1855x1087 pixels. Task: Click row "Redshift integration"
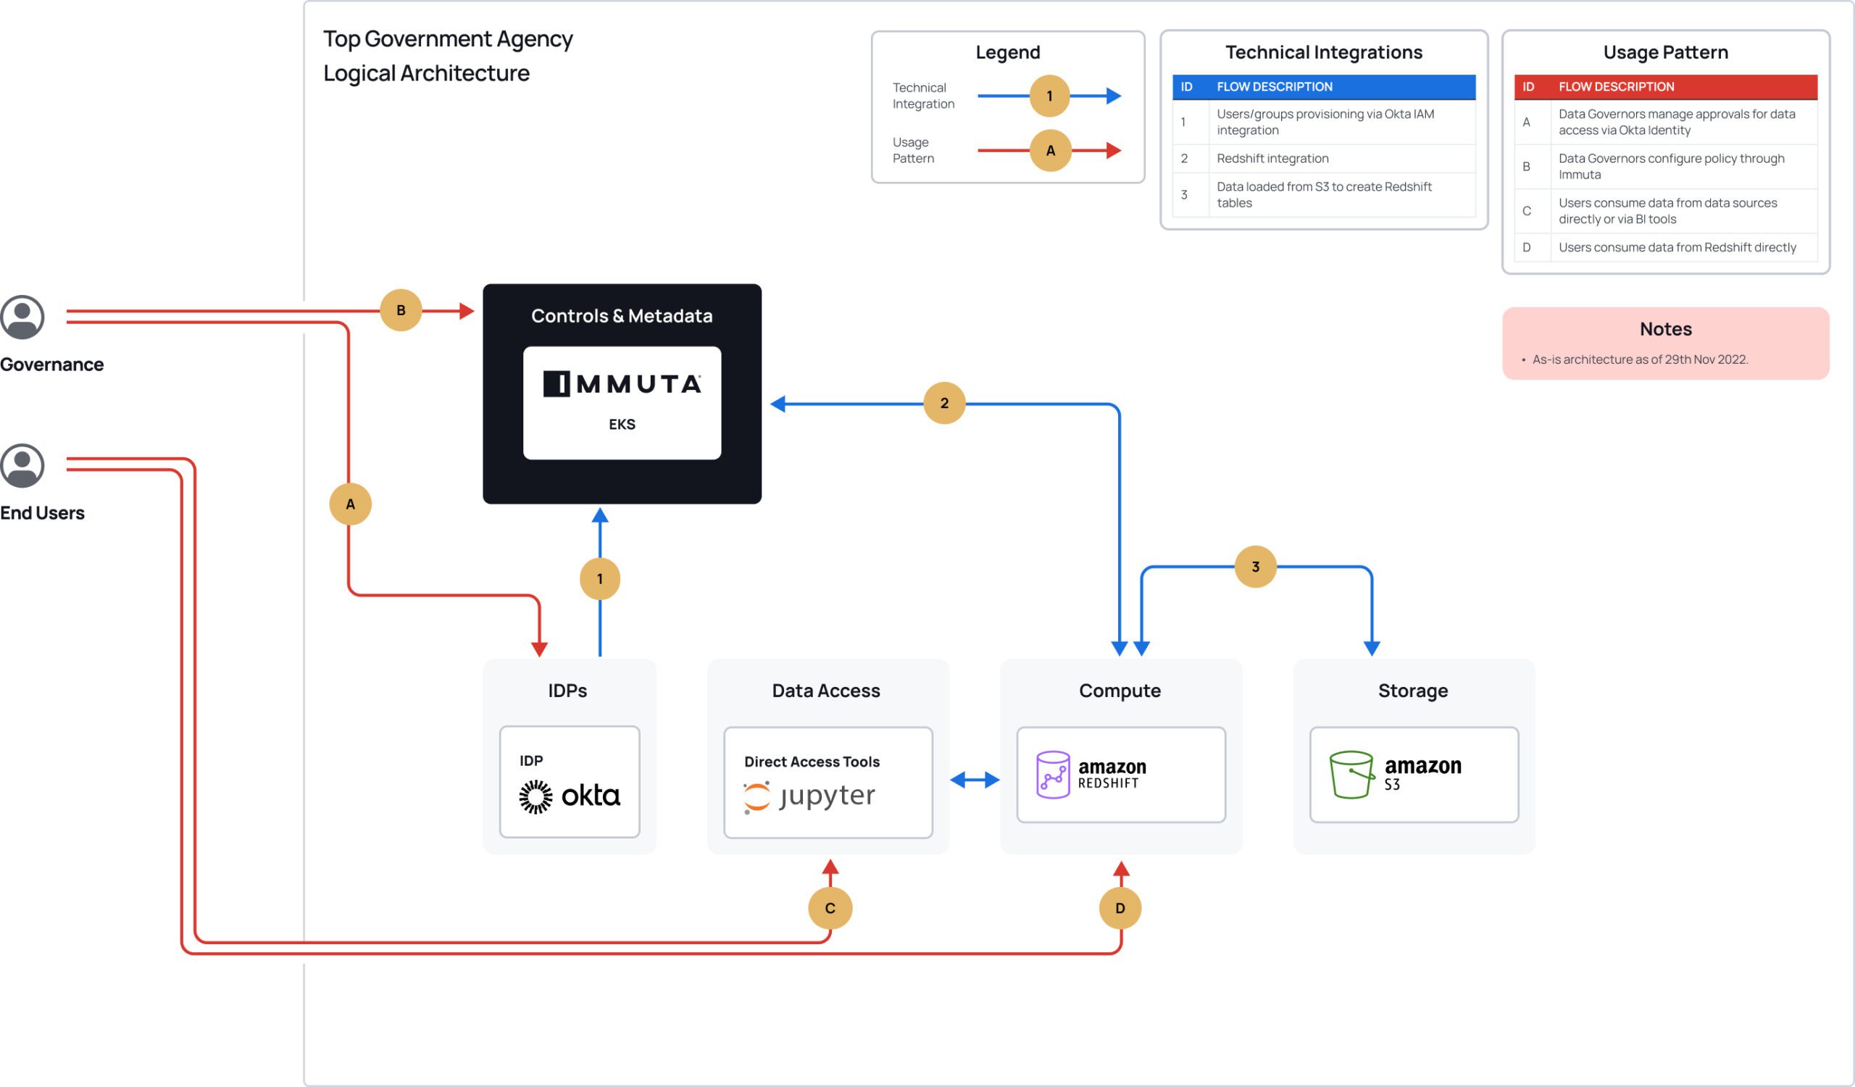1324,158
